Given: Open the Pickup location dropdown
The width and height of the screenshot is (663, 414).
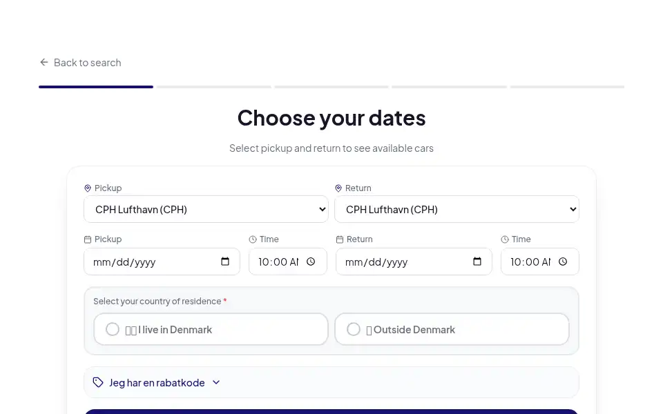Looking at the screenshot, I should pos(206,209).
